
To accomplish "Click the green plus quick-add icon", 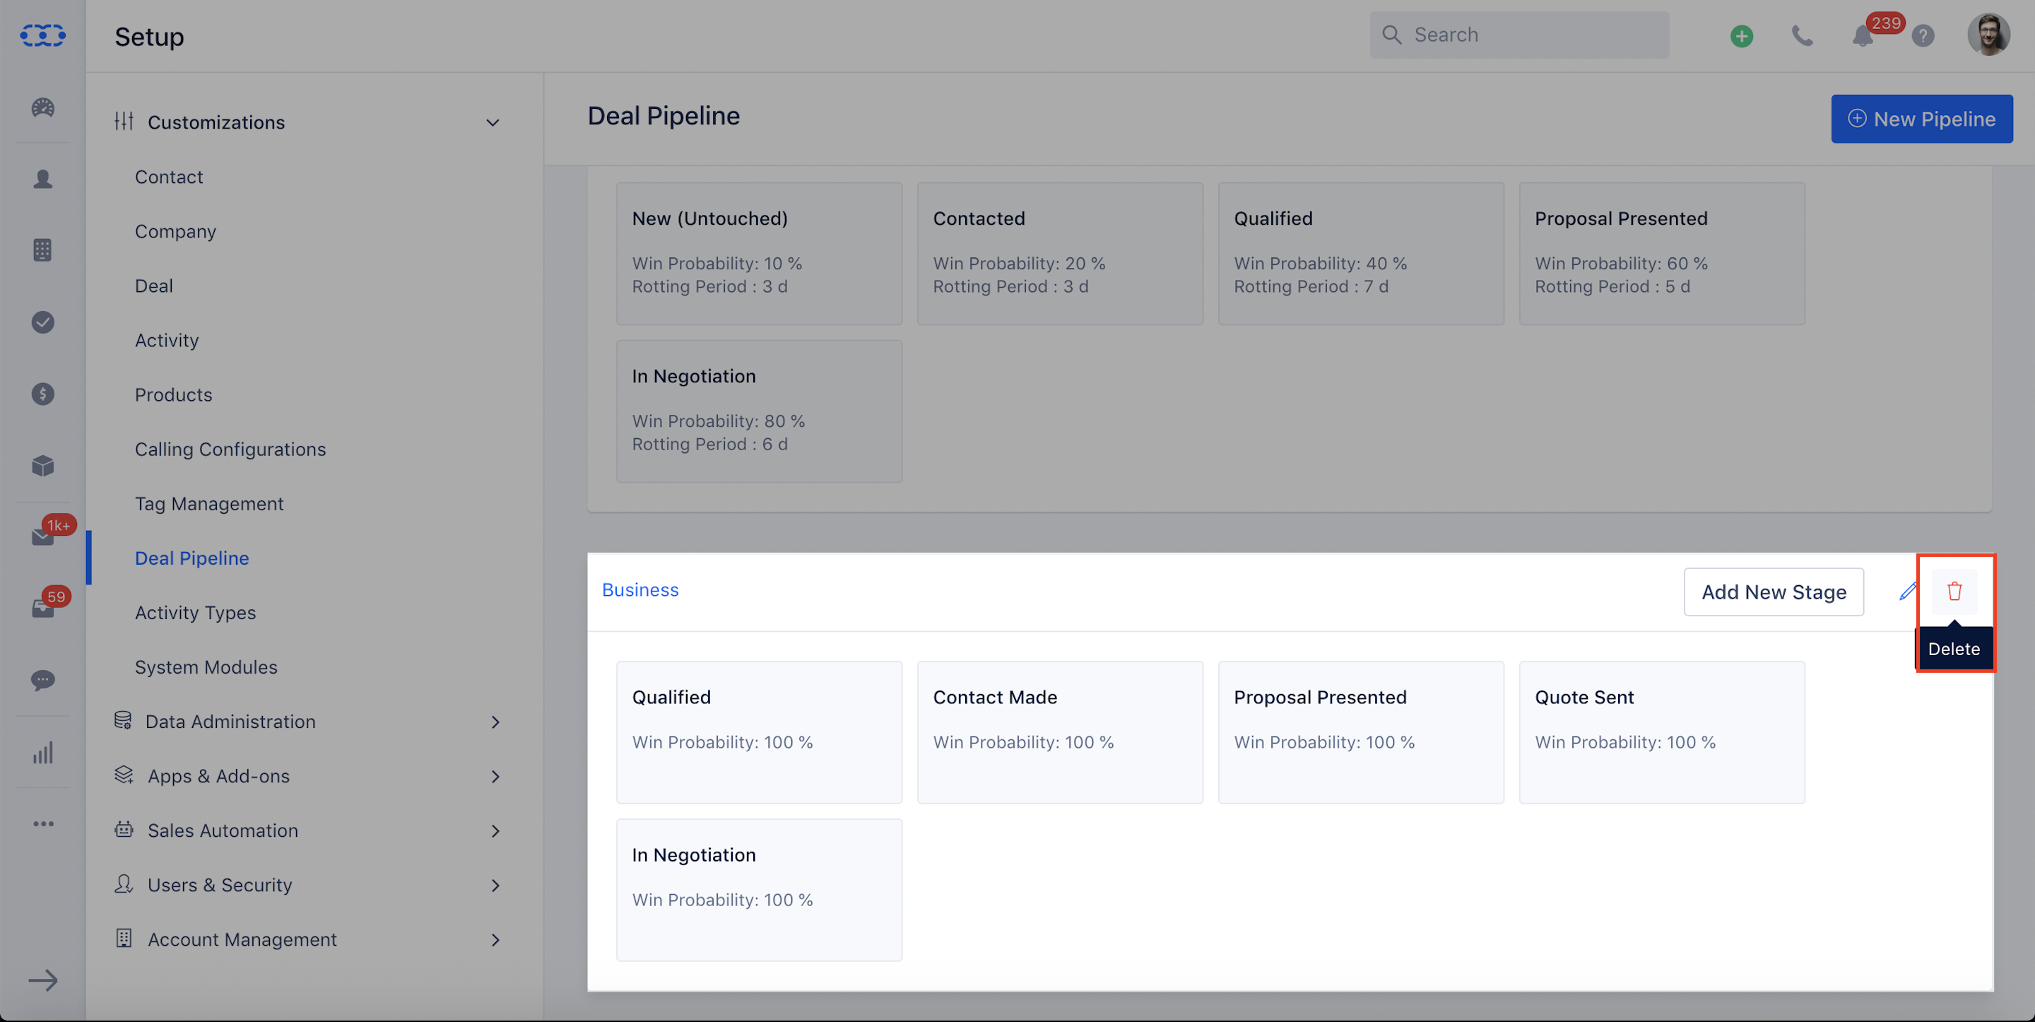I will [1741, 35].
